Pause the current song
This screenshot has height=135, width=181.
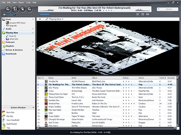click(x=15, y=9)
